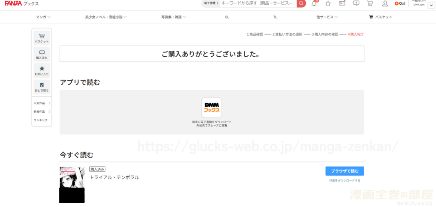The image size is (436, 207).
Task: Click the DMM ブックス app icon
Action: (x=212, y=108)
